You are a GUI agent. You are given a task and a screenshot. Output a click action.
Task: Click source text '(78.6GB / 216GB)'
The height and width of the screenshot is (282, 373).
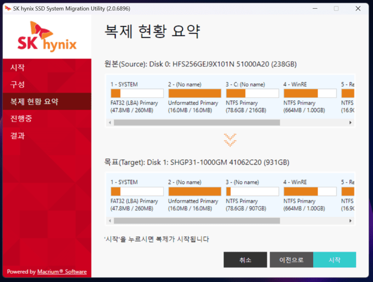coord(246,110)
